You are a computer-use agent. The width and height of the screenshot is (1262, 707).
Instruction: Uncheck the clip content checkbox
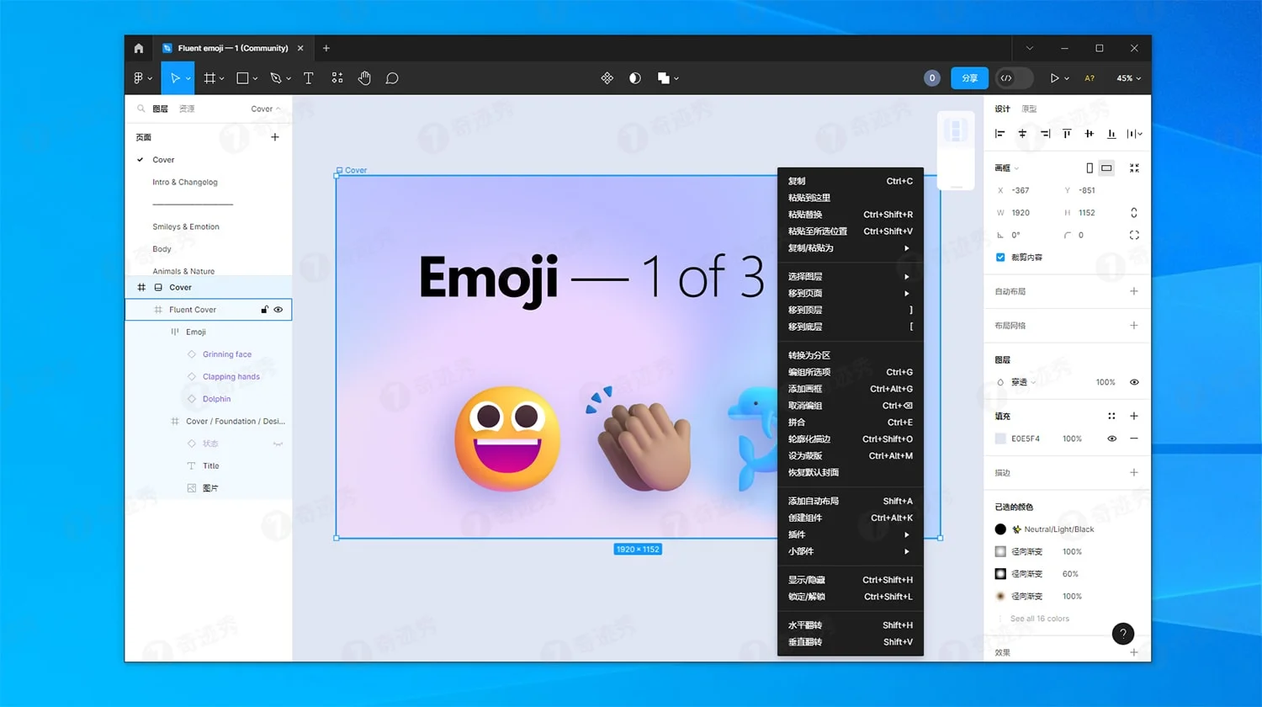[x=1000, y=258]
